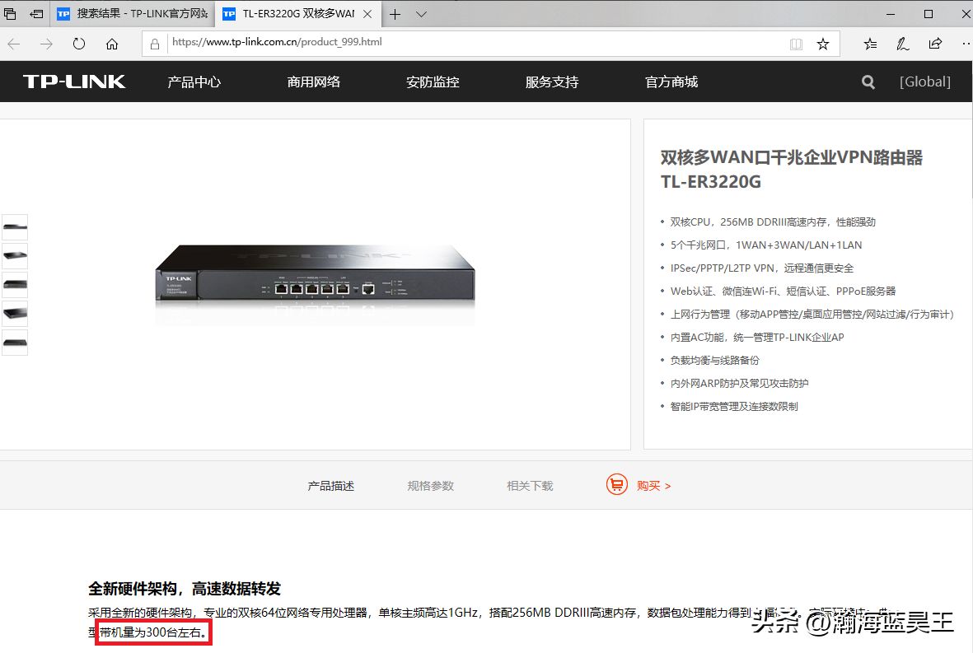Switch to the 产品描述 section
The image size is (973, 653).
[x=330, y=486]
